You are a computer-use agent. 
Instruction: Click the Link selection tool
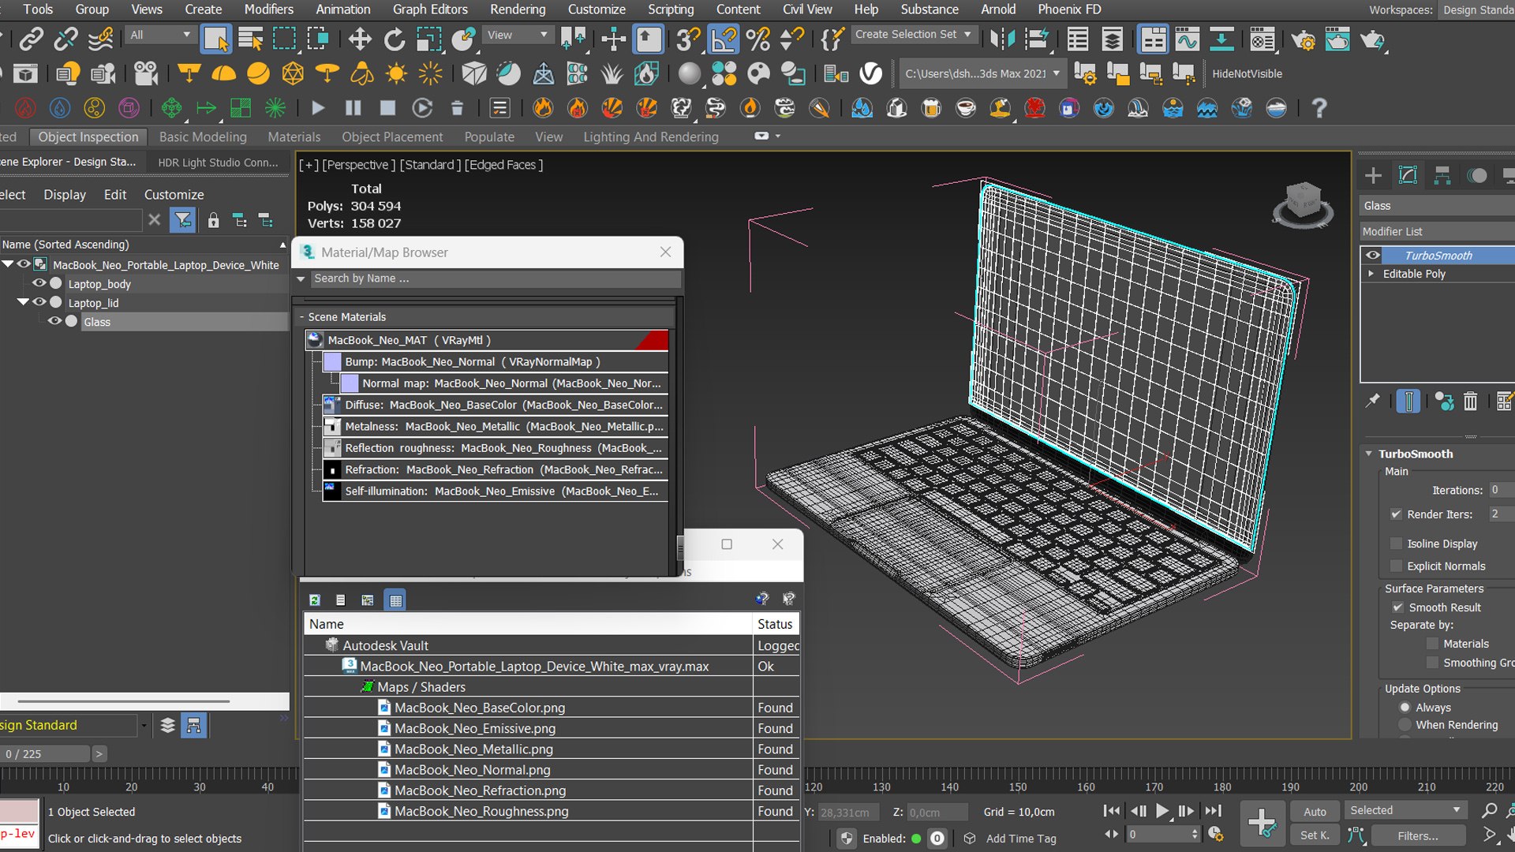click(31, 39)
